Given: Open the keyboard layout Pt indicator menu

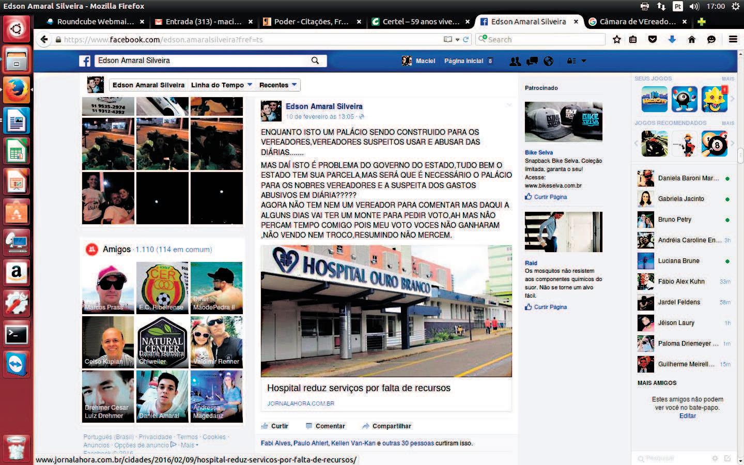Looking at the screenshot, I should (677, 6).
